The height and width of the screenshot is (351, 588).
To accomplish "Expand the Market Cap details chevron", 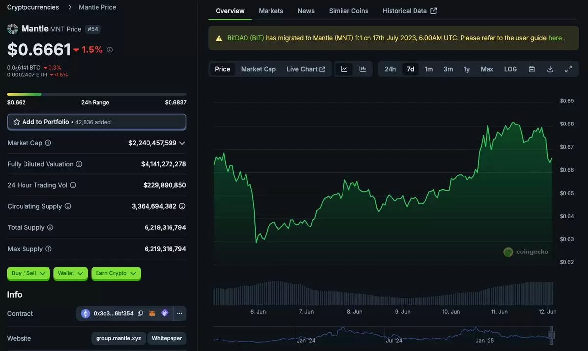I will coord(182,143).
